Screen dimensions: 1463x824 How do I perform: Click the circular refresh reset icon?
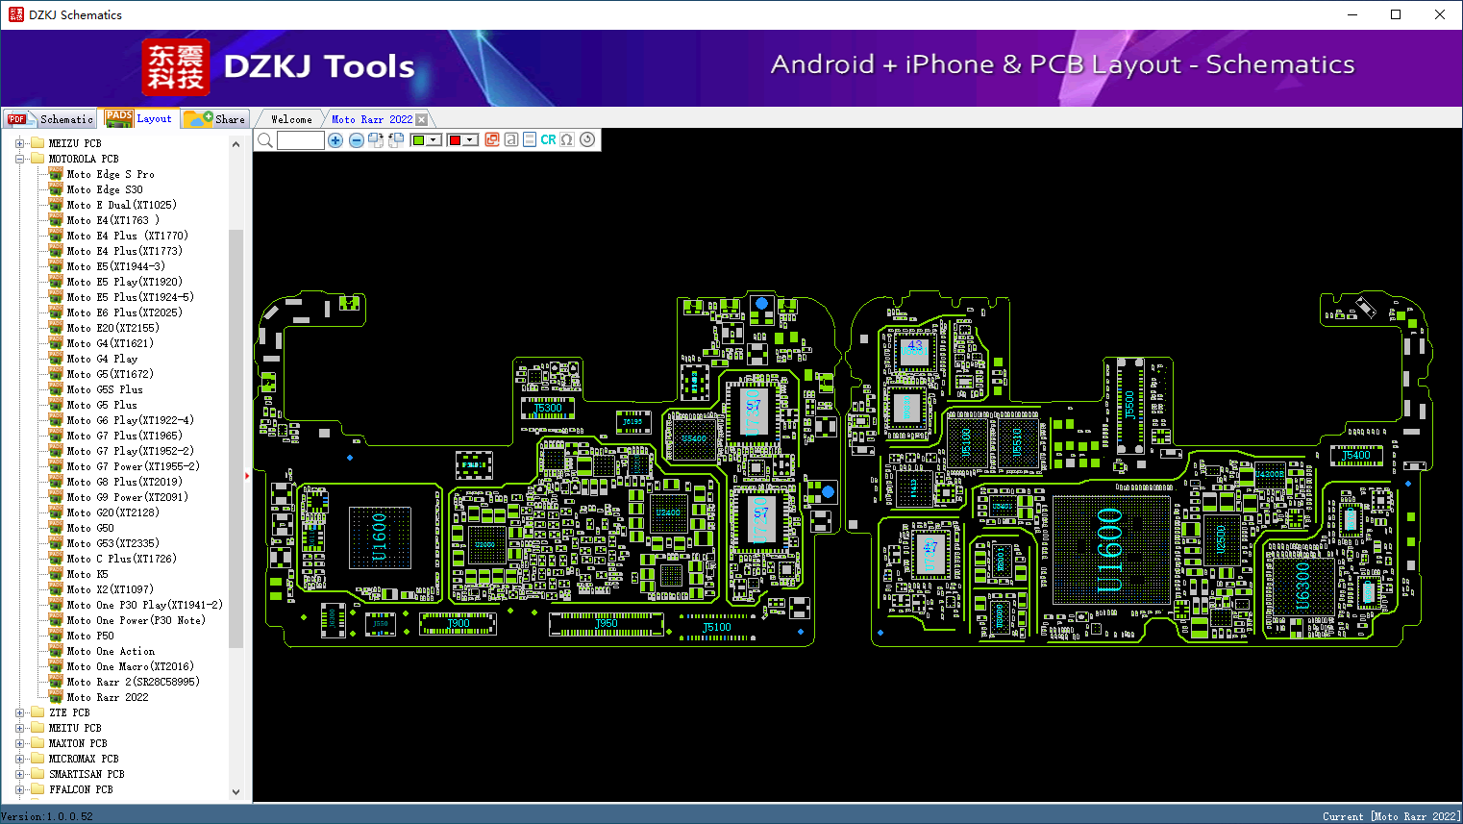[587, 139]
